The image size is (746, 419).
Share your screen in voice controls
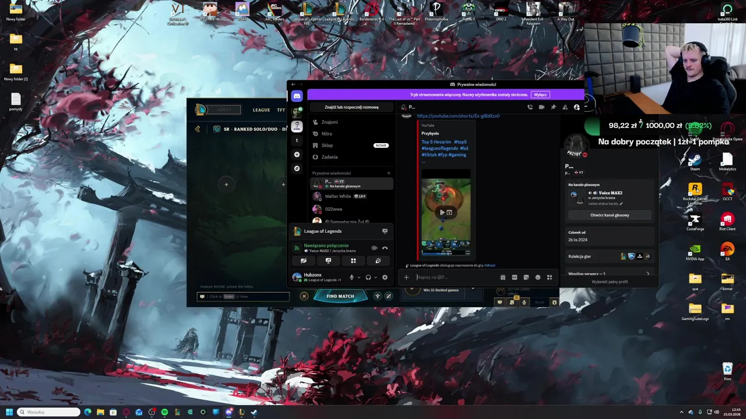click(328, 261)
